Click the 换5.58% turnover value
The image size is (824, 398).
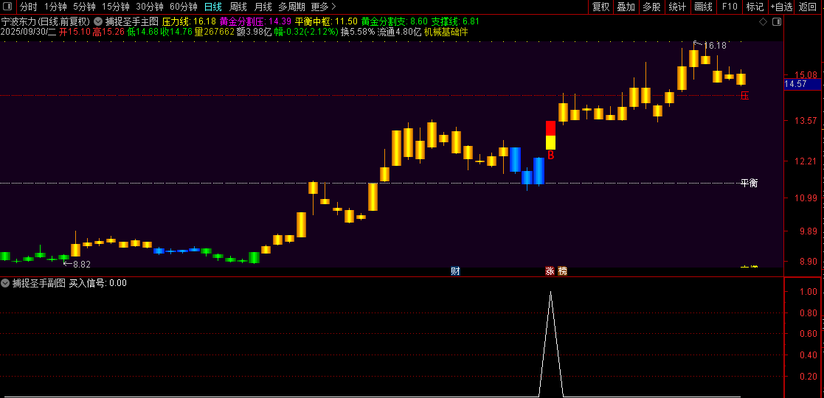point(358,32)
